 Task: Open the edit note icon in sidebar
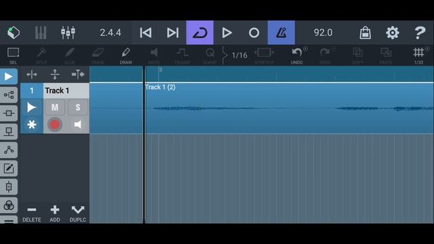9,168
